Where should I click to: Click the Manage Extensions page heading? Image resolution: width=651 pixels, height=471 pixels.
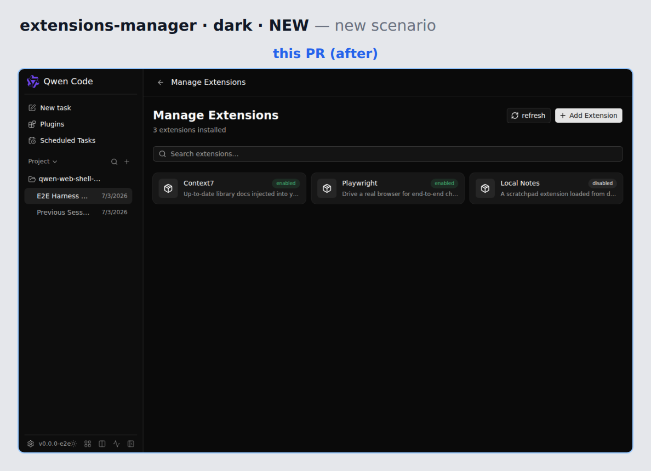point(216,116)
